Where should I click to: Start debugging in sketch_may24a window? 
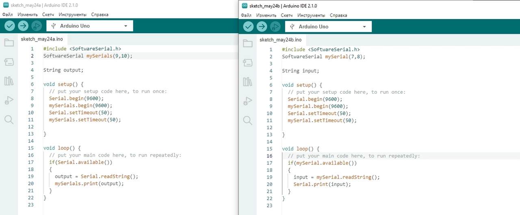tap(37, 26)
